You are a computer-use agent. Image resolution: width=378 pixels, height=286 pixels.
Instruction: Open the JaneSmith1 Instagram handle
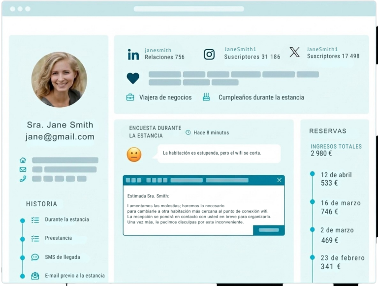(x=240, y=49)
